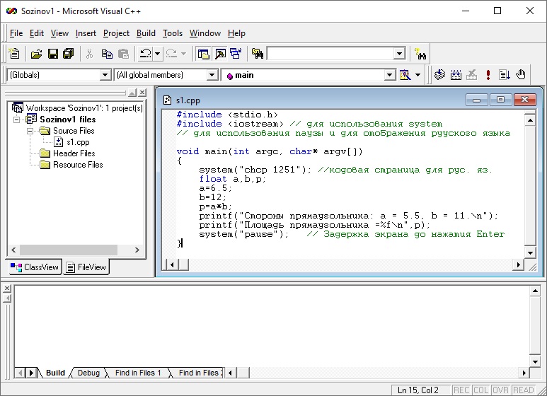Image resolution: width=547 pixels, height=396 pixels.
Task: Open the File menu
Action: pyautogui.click(x=16, y=33)
